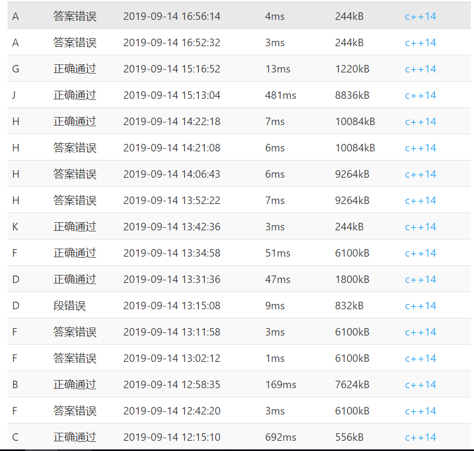Select timestamp 2019-09-14 12:42:20

coord(171,411)
